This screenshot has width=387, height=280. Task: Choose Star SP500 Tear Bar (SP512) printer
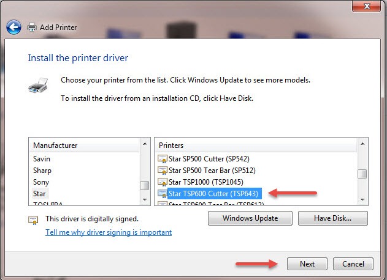click(x=212, y=171)
